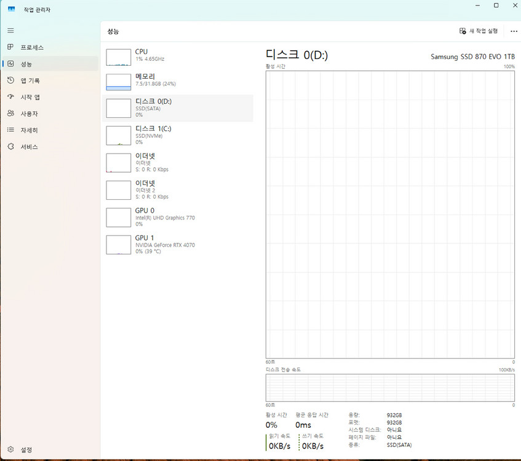Open the 프로세스 (Processes) sidebar icon
The image size is (521, 461).
pyautogui.click(x=10, y=47)
